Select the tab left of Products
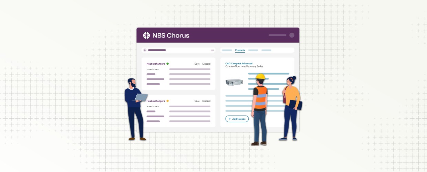 pyautogui.click(x=227, y=50)
